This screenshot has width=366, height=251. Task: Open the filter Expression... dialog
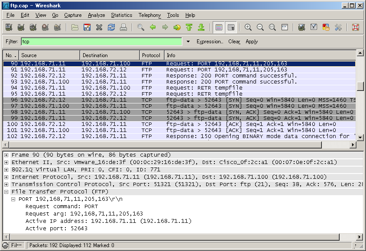coord(210,42)
